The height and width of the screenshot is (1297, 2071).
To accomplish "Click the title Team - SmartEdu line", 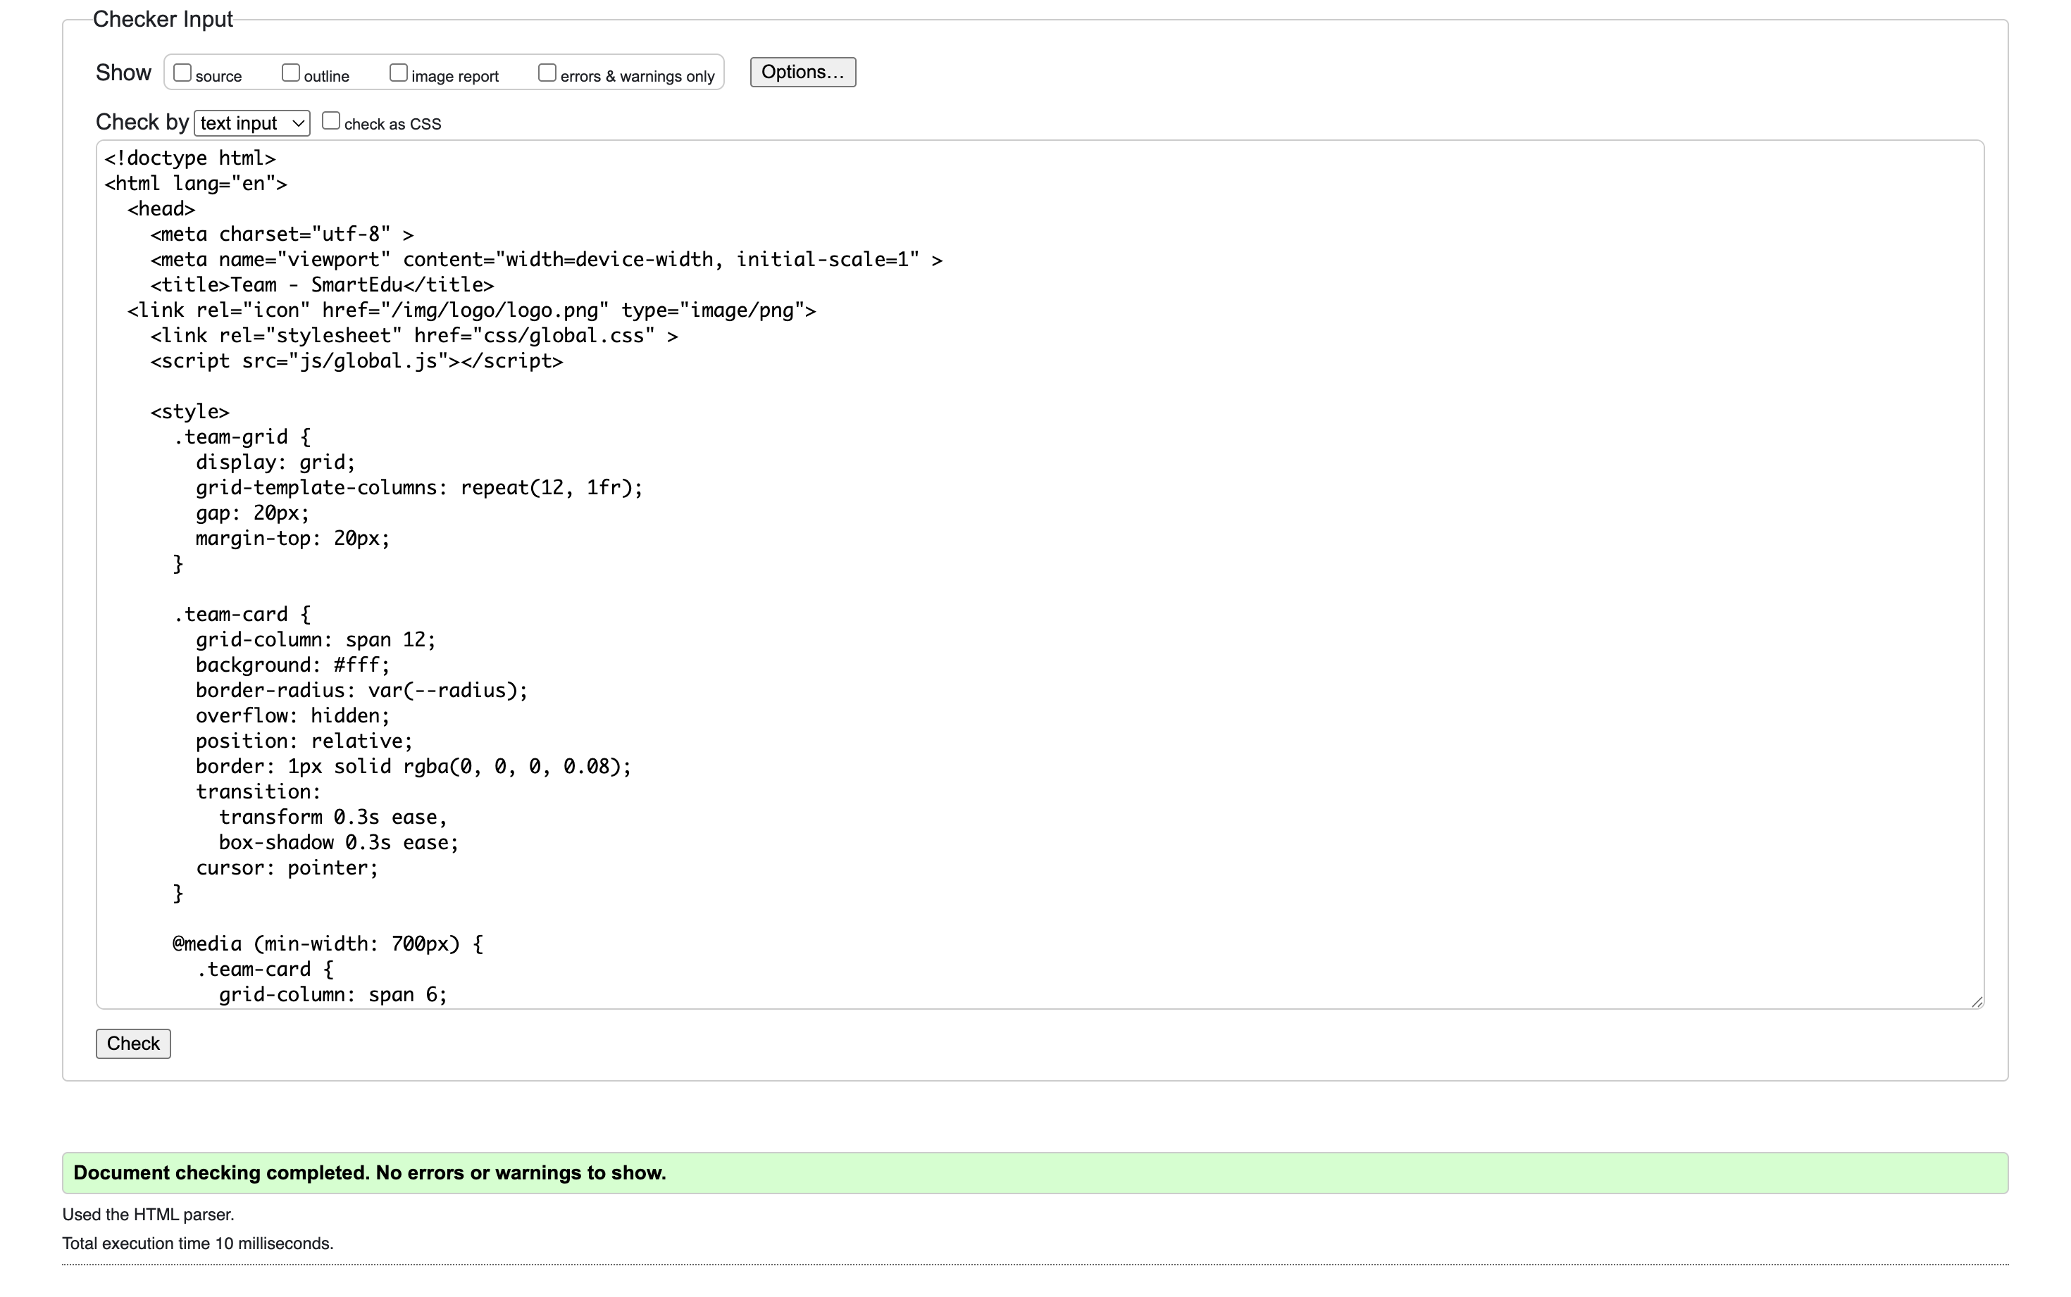I will click(x=322, y=286).
